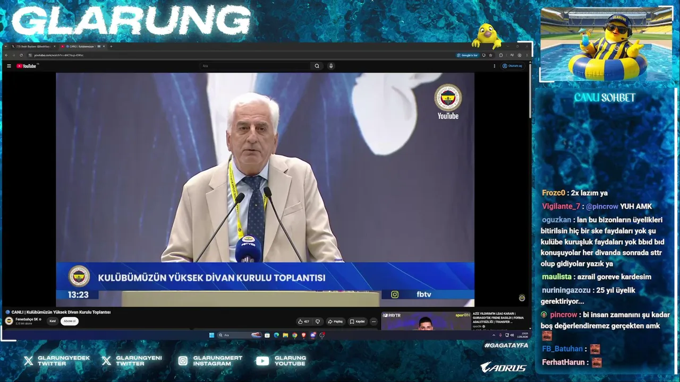The image size is (680, 382).
Task: Open a new browser tab
Action: [111, 47]
